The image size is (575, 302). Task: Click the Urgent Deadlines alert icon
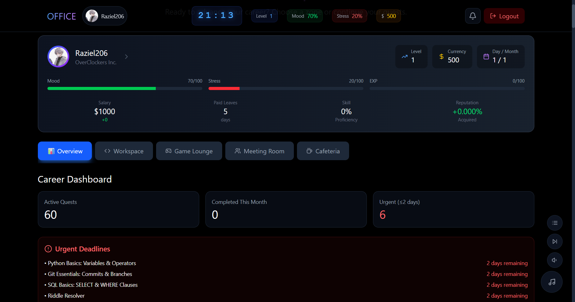click(48, 249)
